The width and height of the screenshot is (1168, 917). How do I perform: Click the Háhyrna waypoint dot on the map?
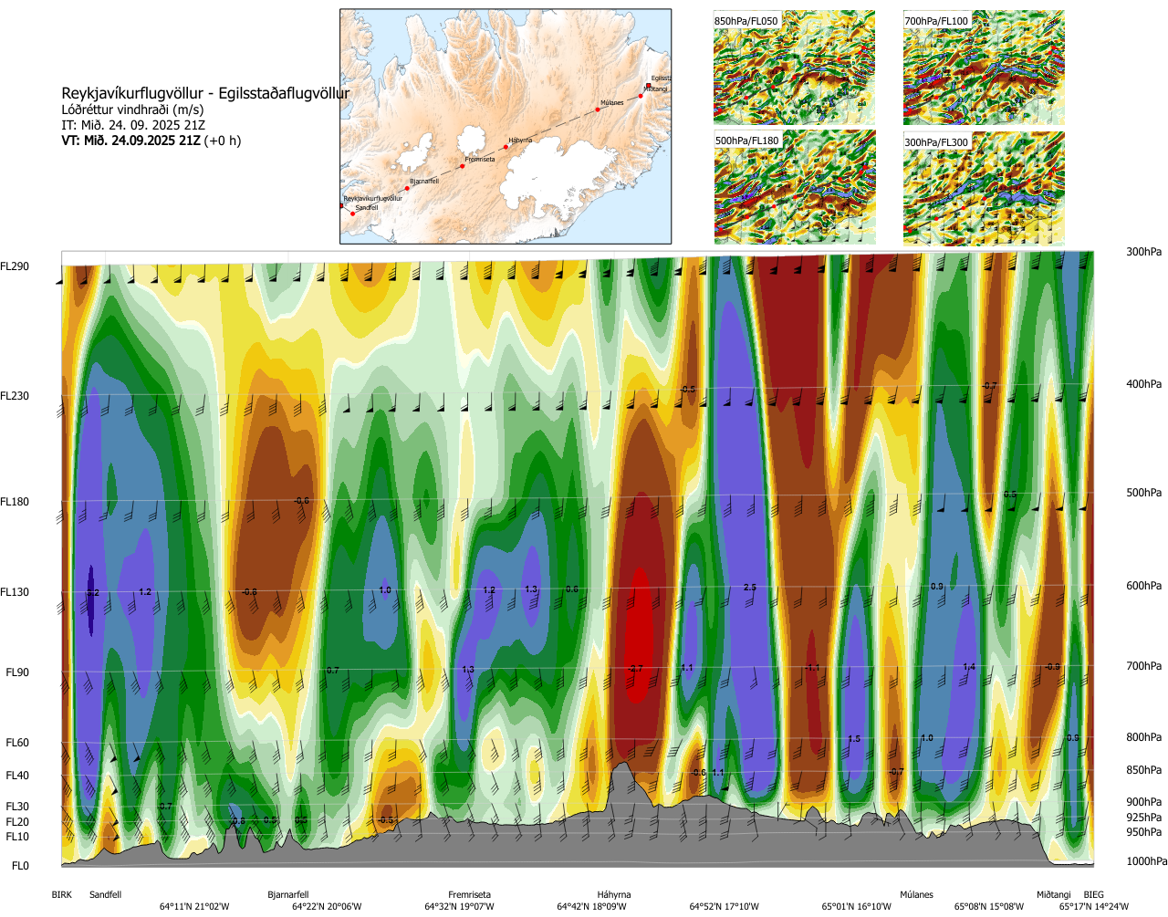[x=506, y=147]
